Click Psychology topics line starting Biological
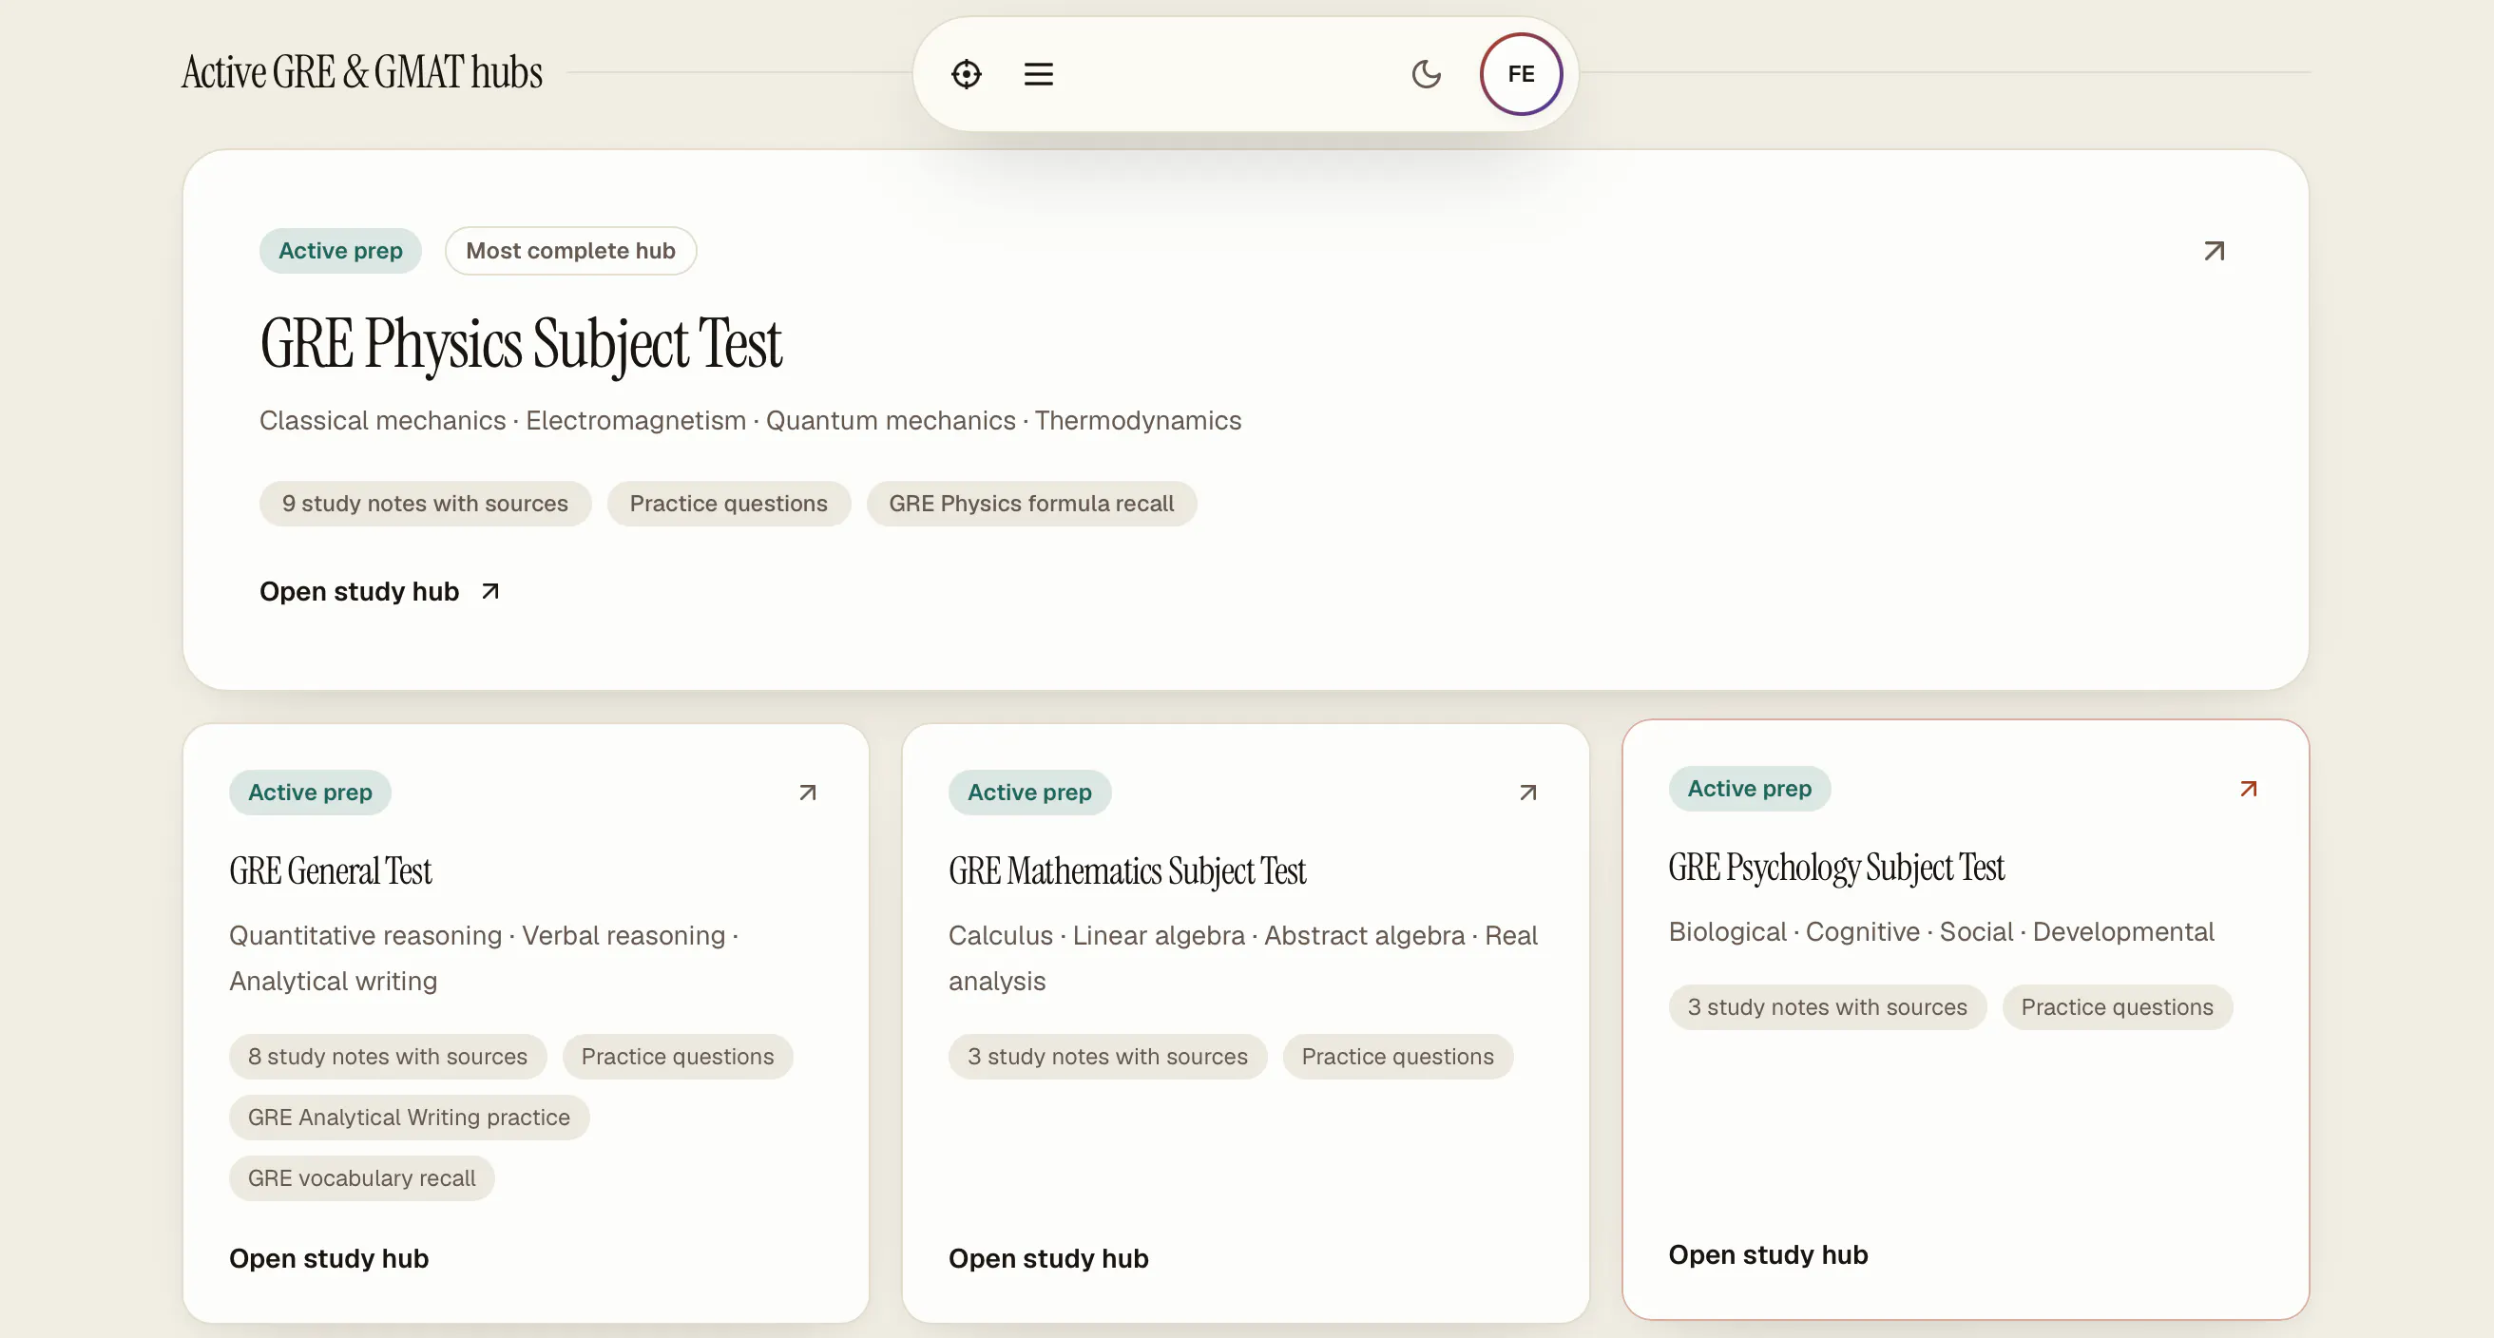 tap(1941, 931)
